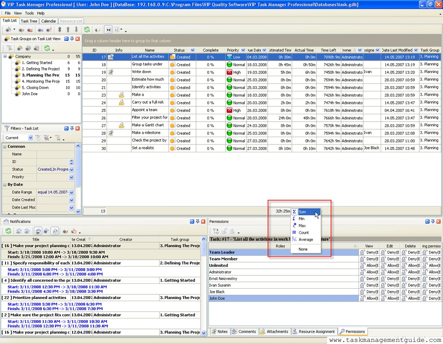Open the Due Date column filter dropdown
Screen dimensions: 443x344
pos(264,50)
